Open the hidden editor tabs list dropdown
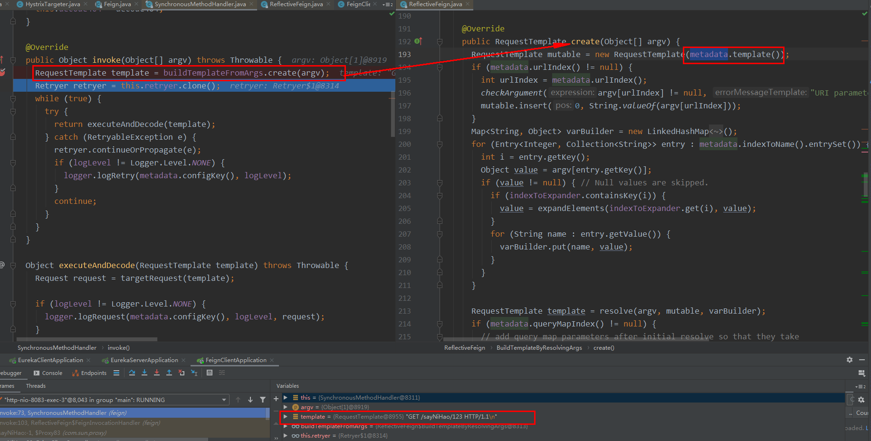This screenshot has width=871, height=441. click(388, 4)
